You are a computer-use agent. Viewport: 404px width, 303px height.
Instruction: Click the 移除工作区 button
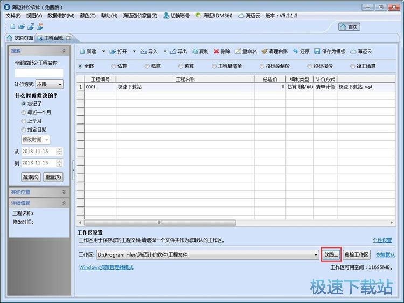pos(357,255)
